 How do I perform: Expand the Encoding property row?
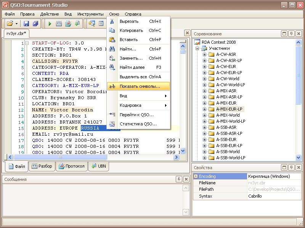click(x=196, y=176)
